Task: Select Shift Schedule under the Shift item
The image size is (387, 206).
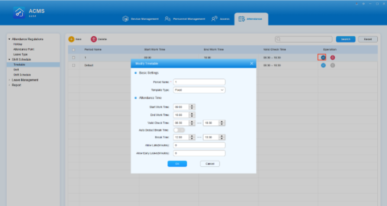Action: point(22,75)
